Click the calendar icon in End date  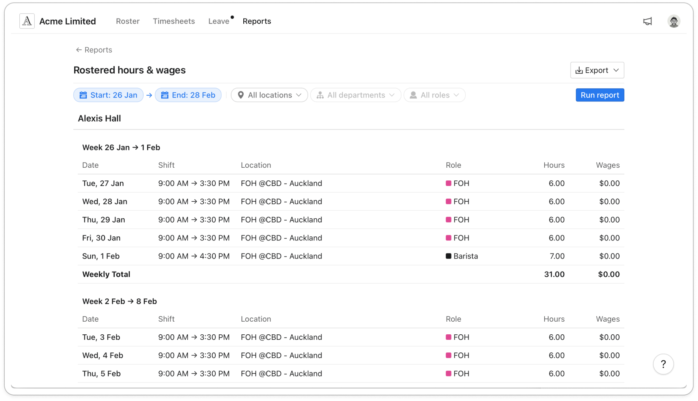(x=165, y=95)
